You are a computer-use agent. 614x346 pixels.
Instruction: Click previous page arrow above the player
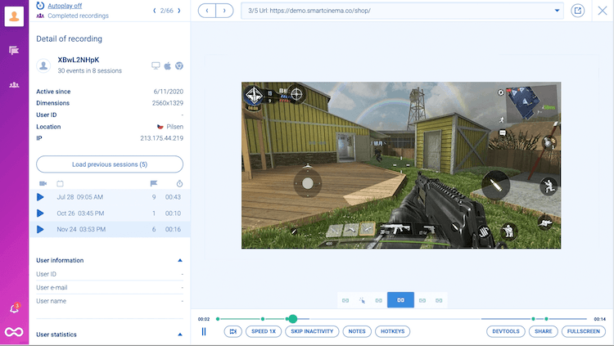(207, 11)
